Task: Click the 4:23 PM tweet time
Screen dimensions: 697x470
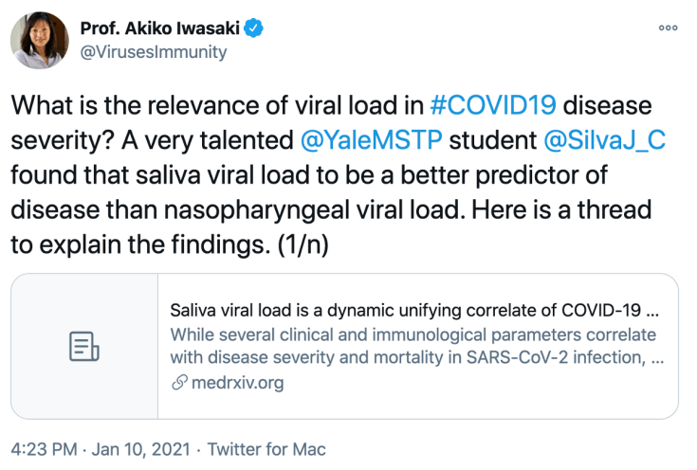Action: point(41,448)
